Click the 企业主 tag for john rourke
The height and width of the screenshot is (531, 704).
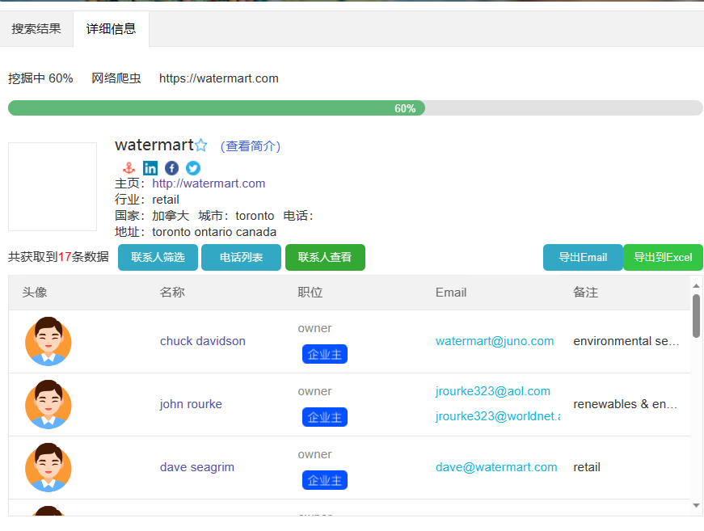click(325, 417)
